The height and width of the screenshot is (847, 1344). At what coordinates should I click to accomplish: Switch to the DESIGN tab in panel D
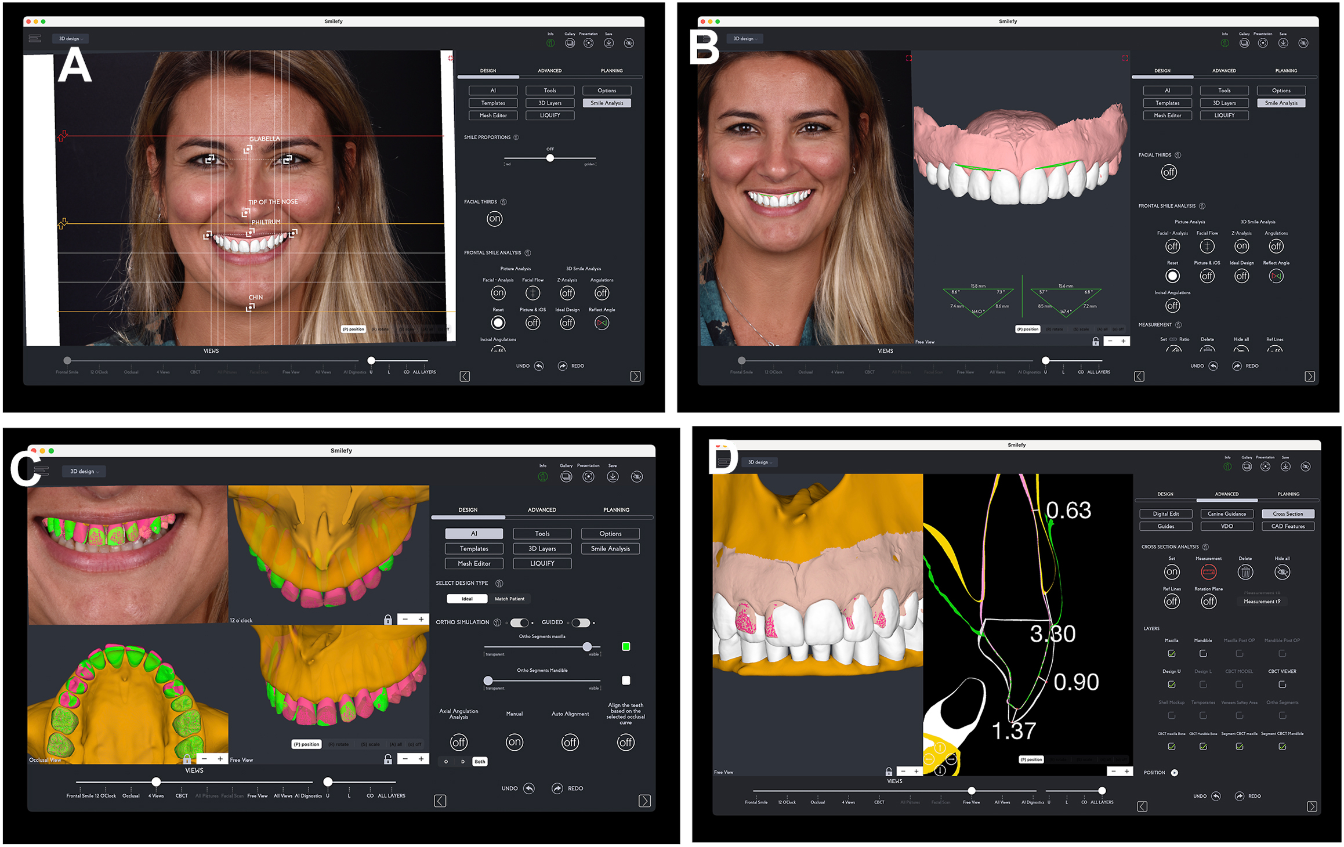click(x=1165, y=494)
